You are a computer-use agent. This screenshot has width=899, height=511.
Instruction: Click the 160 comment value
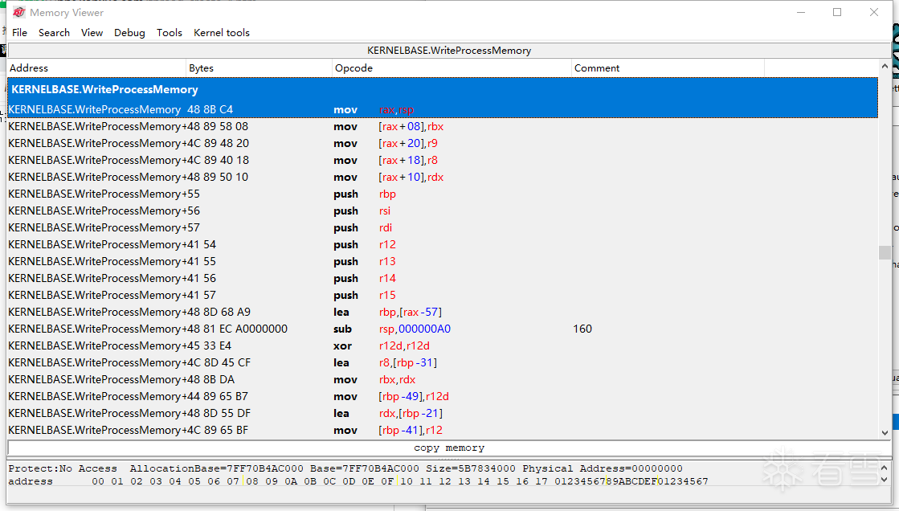[x=582, y=329]
